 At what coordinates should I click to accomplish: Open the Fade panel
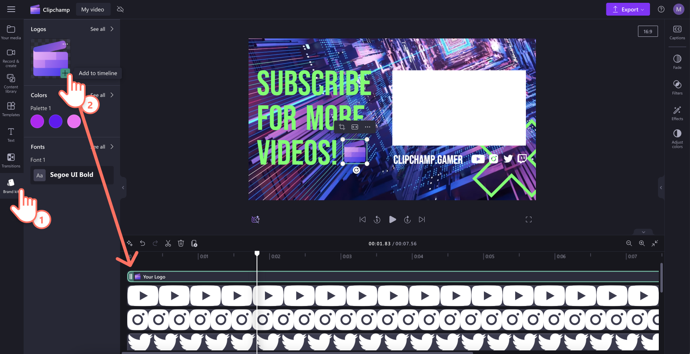click(677, 62)
